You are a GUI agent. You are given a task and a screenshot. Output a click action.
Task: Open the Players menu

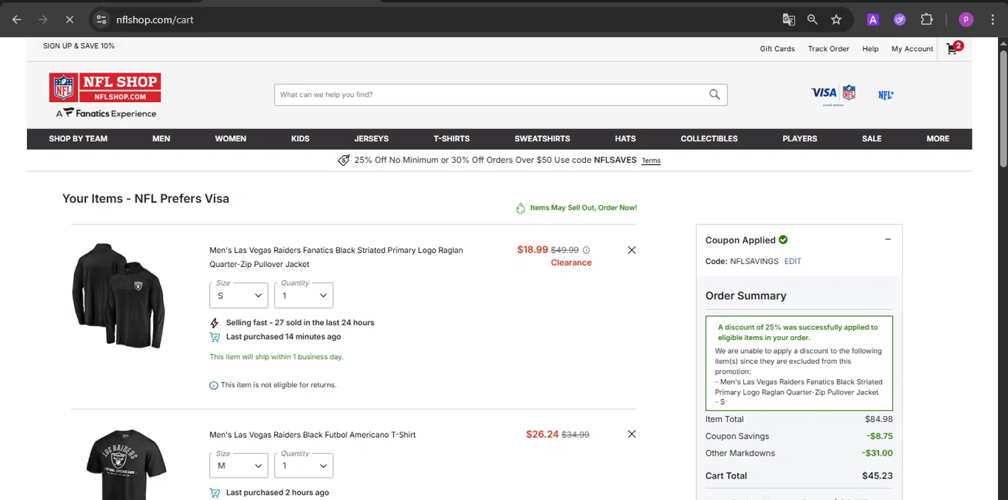pos(800,138)
